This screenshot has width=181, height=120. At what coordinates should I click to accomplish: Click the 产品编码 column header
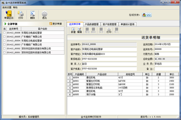[79, 74]
